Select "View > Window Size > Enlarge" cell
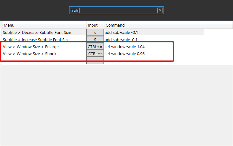The image size is (233, 146). pos(44,47)
